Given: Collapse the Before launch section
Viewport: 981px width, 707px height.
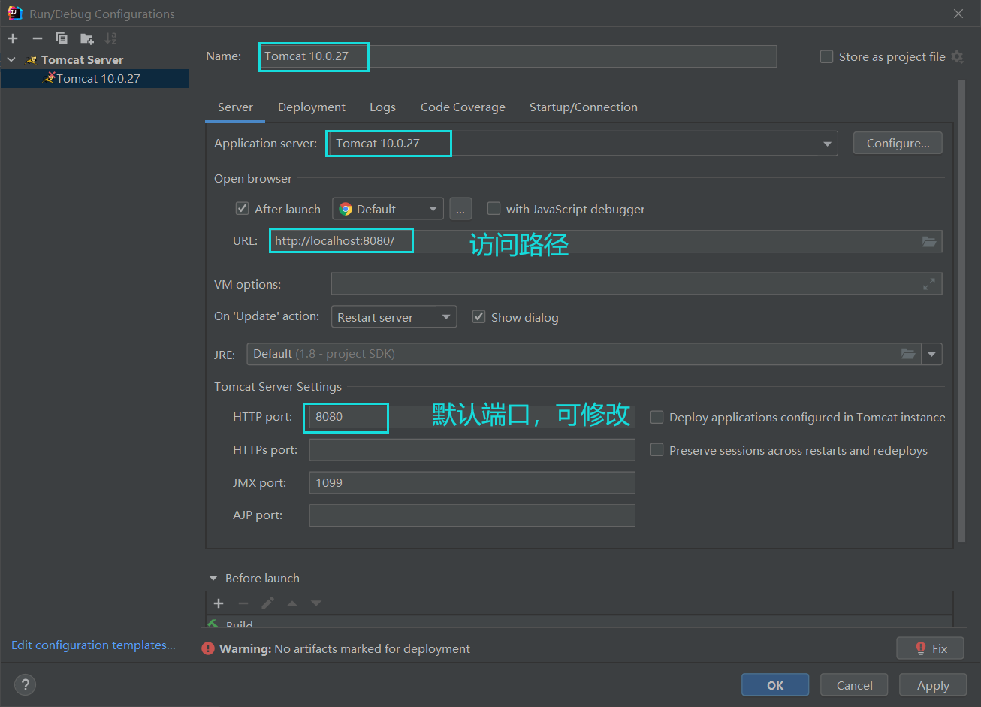Looking at the screenshot, I should click(213, 578).
